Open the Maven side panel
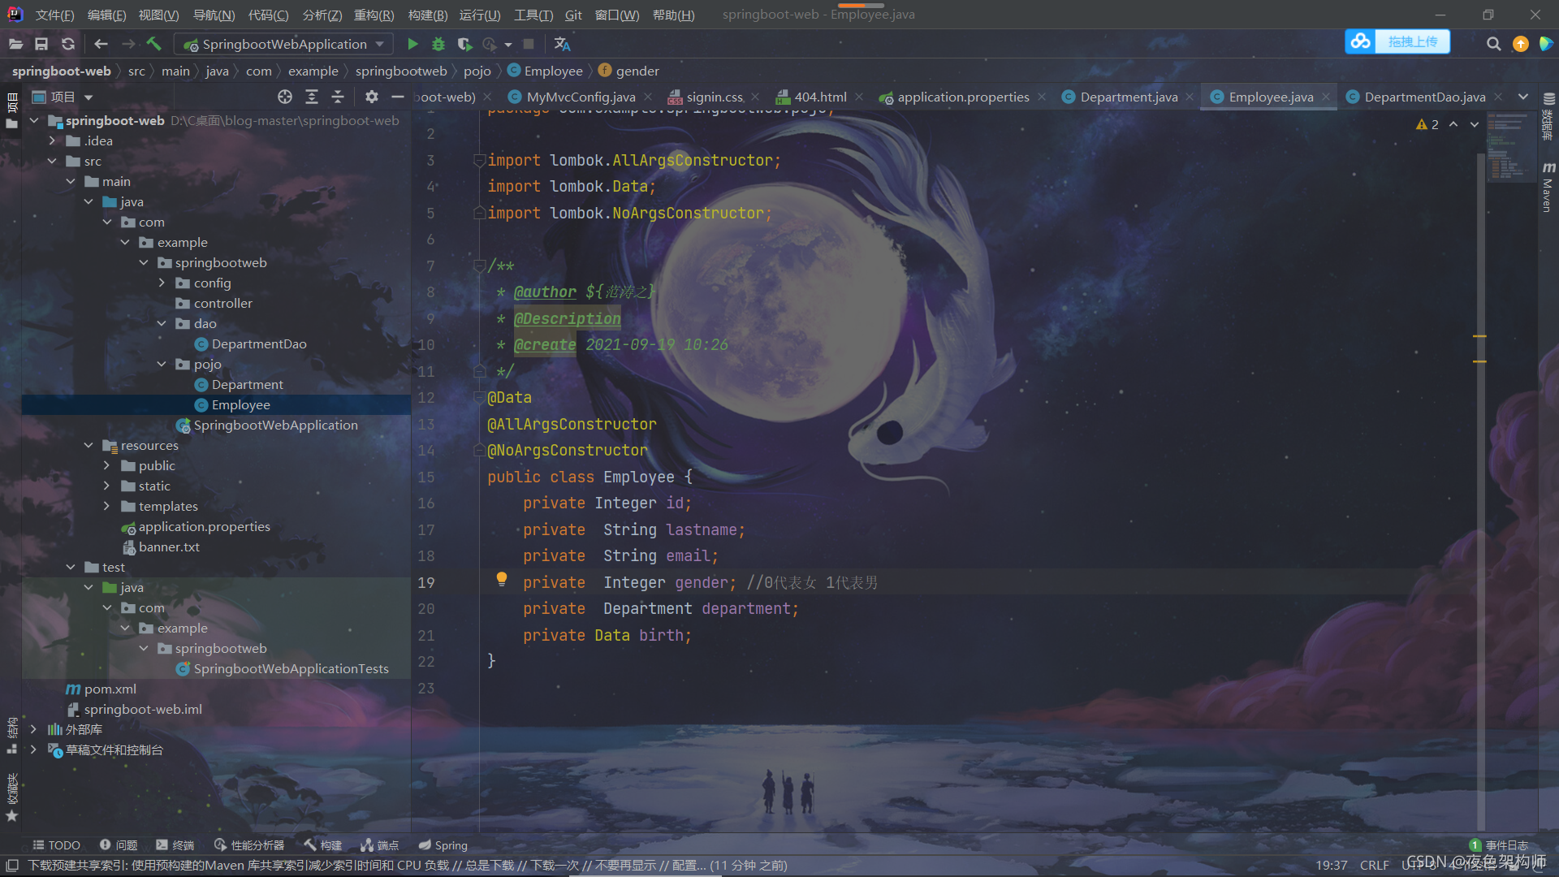Image resolution: width=1559 pixels, height=877 pixels. tap(1548, 188)
